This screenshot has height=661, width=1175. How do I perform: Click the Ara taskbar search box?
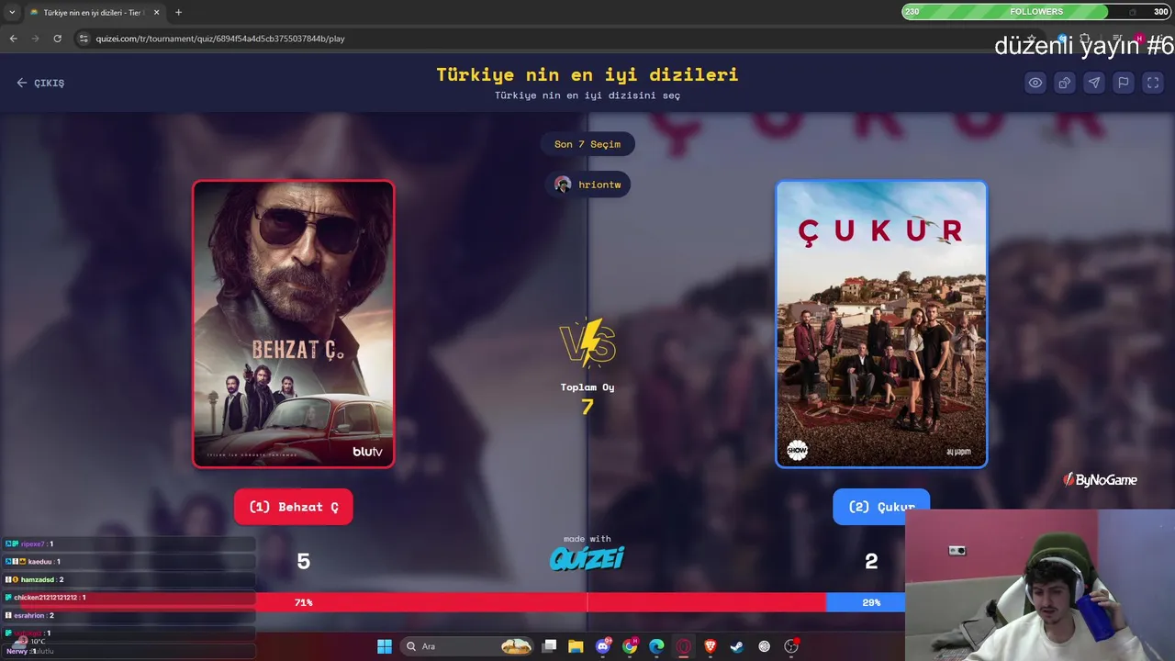(467, 646)
